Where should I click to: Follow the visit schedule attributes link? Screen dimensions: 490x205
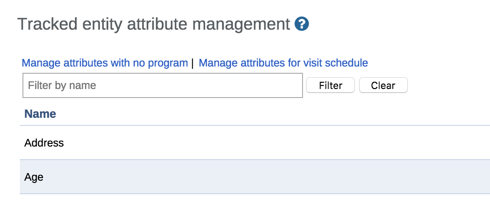pyautogui.click(x=283, y=63)
